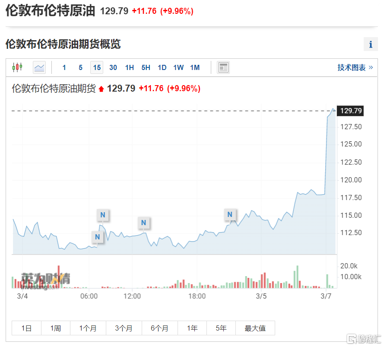Open the news table layout icon
Image resolution: width=384 pixels, height=347 pixels.
[223, 67]
